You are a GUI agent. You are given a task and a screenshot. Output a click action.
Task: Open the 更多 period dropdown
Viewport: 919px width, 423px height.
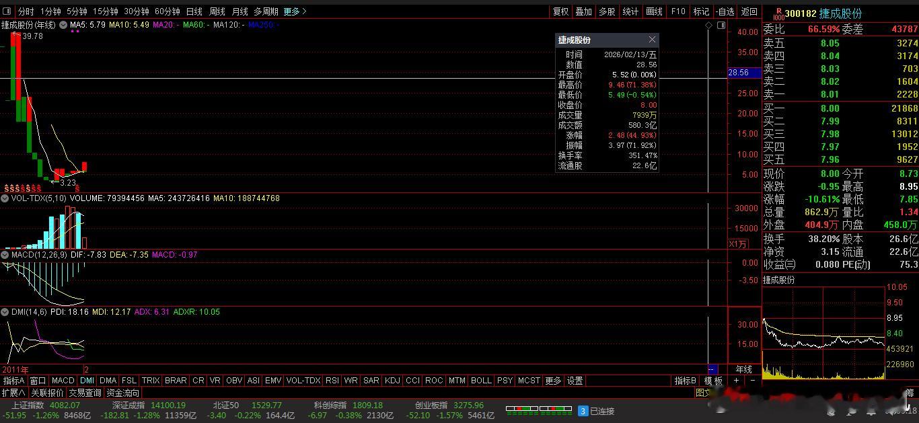click(x=295, y=11)
